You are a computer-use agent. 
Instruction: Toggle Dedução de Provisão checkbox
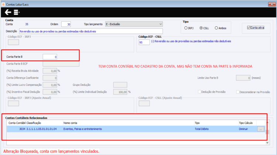click(x=199, y=92)
